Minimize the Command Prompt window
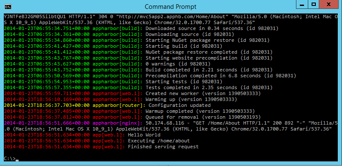Viewport: 342px width, 166px height. pos(302,4)
